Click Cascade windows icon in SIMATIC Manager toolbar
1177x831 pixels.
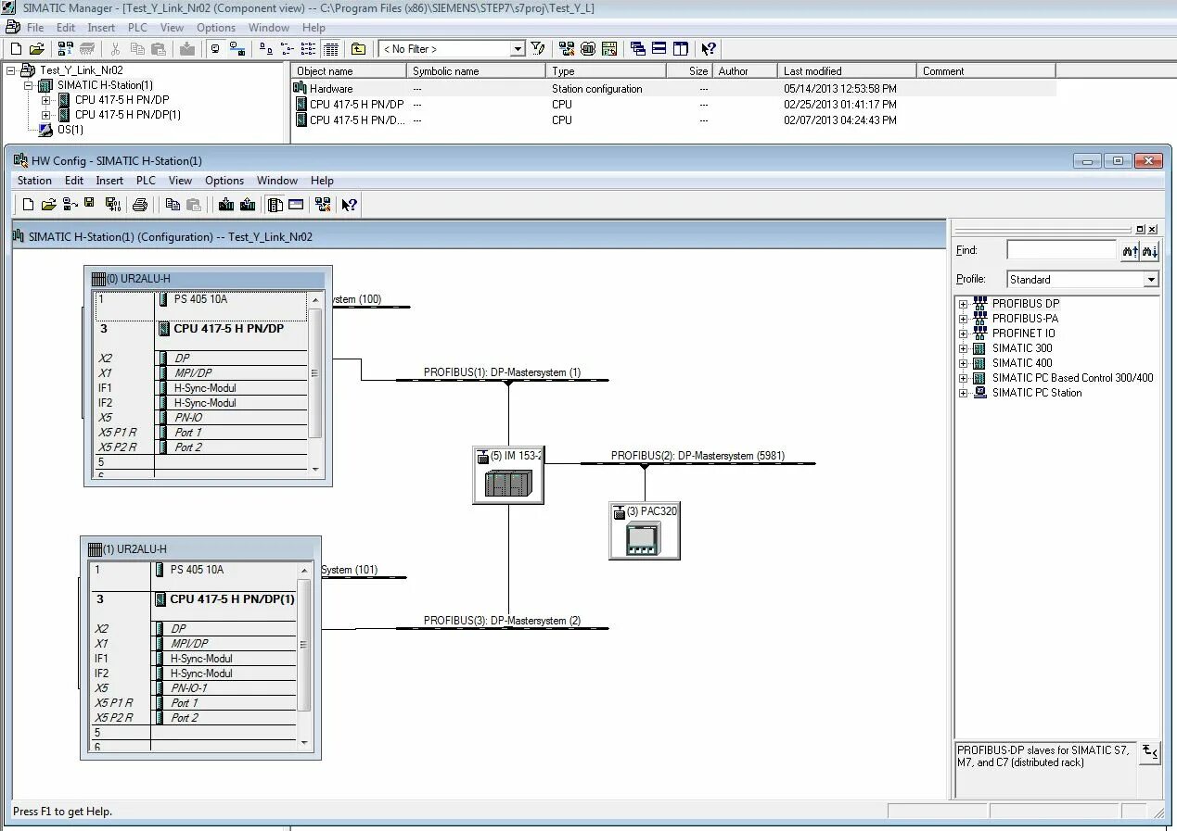pyautogui.click(x=638, y=48)
